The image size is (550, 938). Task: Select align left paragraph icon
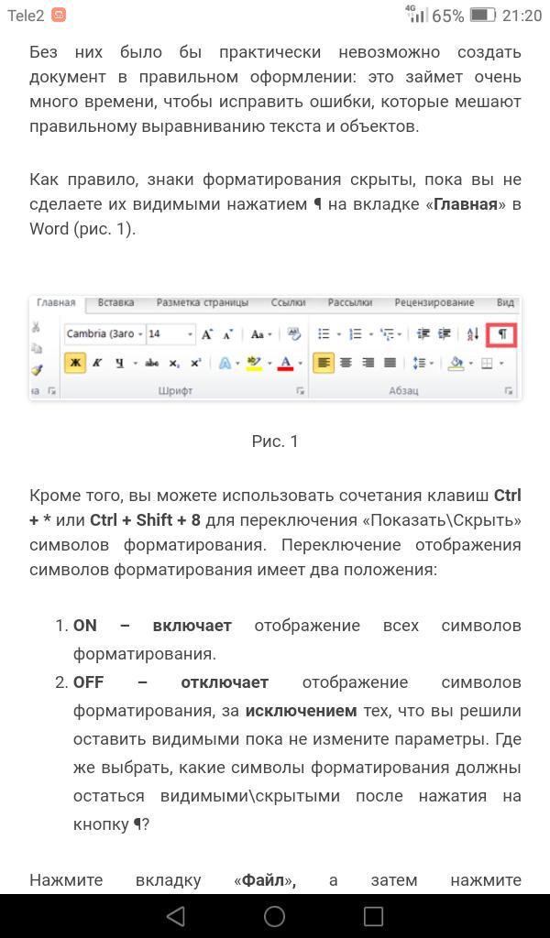tap(324, 363)
